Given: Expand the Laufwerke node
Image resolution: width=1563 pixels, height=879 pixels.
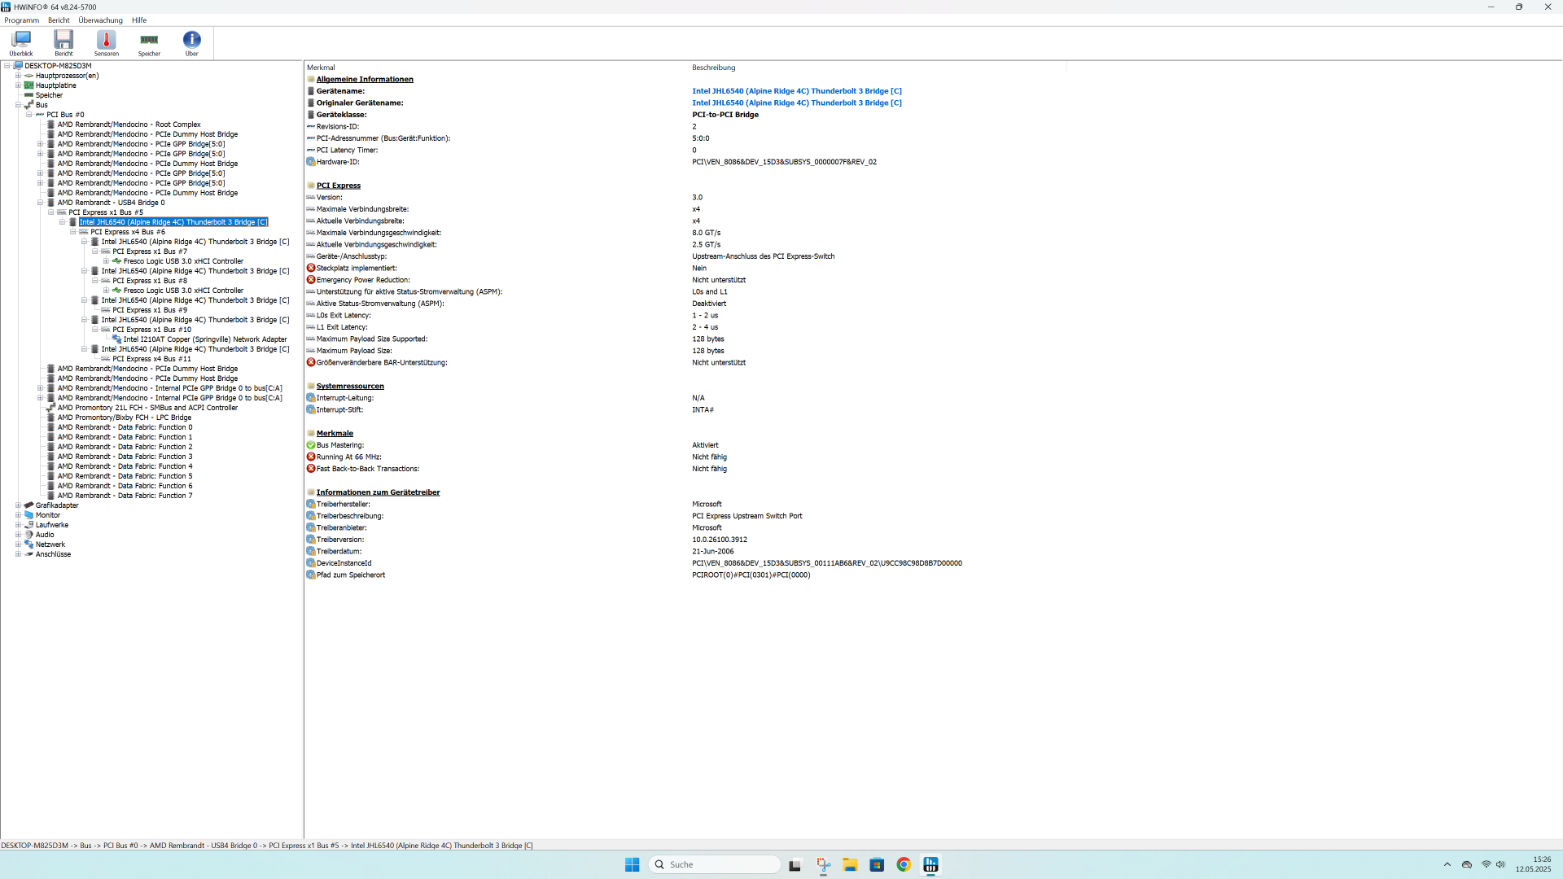Looking at the screenshot, I should [18, 525].
